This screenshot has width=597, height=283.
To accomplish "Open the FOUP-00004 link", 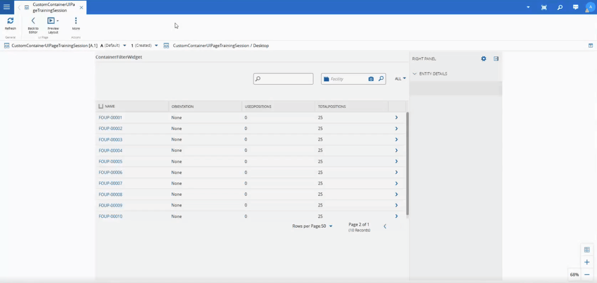I will pyautogui.click(x=110, y=150).
